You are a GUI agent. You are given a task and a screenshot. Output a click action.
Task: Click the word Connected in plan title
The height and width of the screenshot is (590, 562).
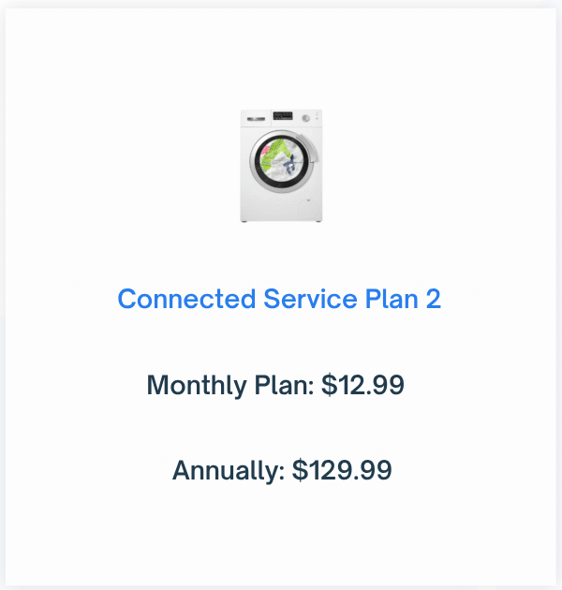click(x=186, y=299)
